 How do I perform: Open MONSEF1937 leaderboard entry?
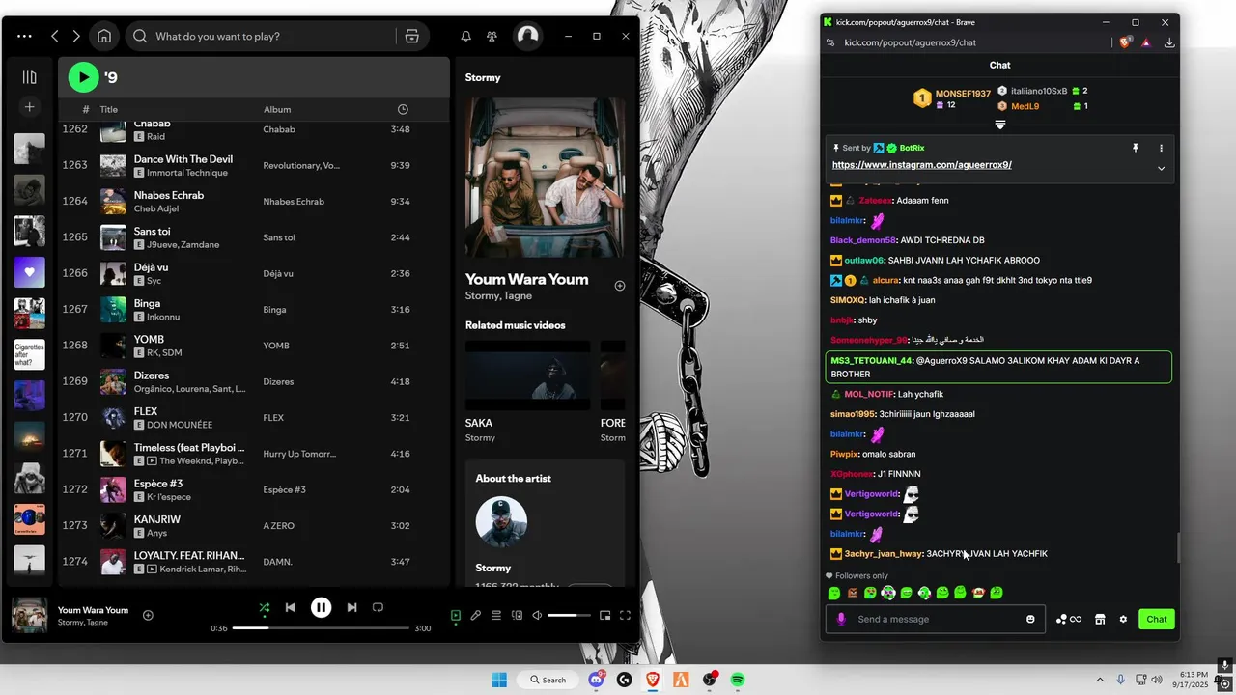(952, 98)
